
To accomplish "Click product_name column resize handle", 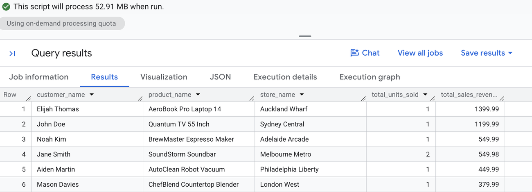I will tap(252, 98).
